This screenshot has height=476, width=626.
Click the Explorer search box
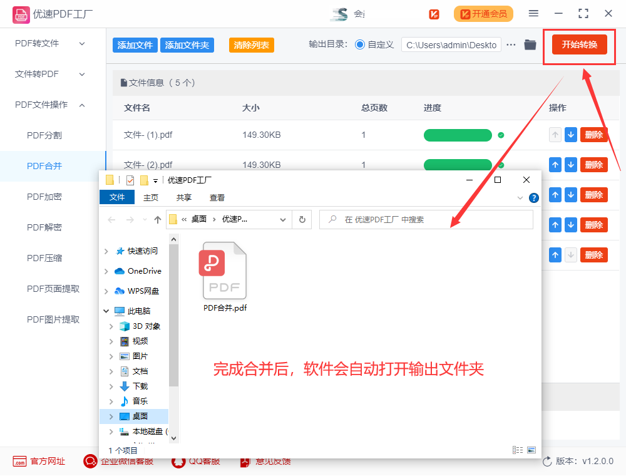[426, 220]
